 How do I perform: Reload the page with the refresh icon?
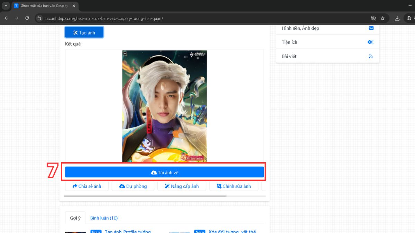coord(27,18)
